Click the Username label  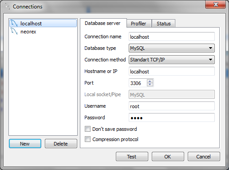click(95, 106)
